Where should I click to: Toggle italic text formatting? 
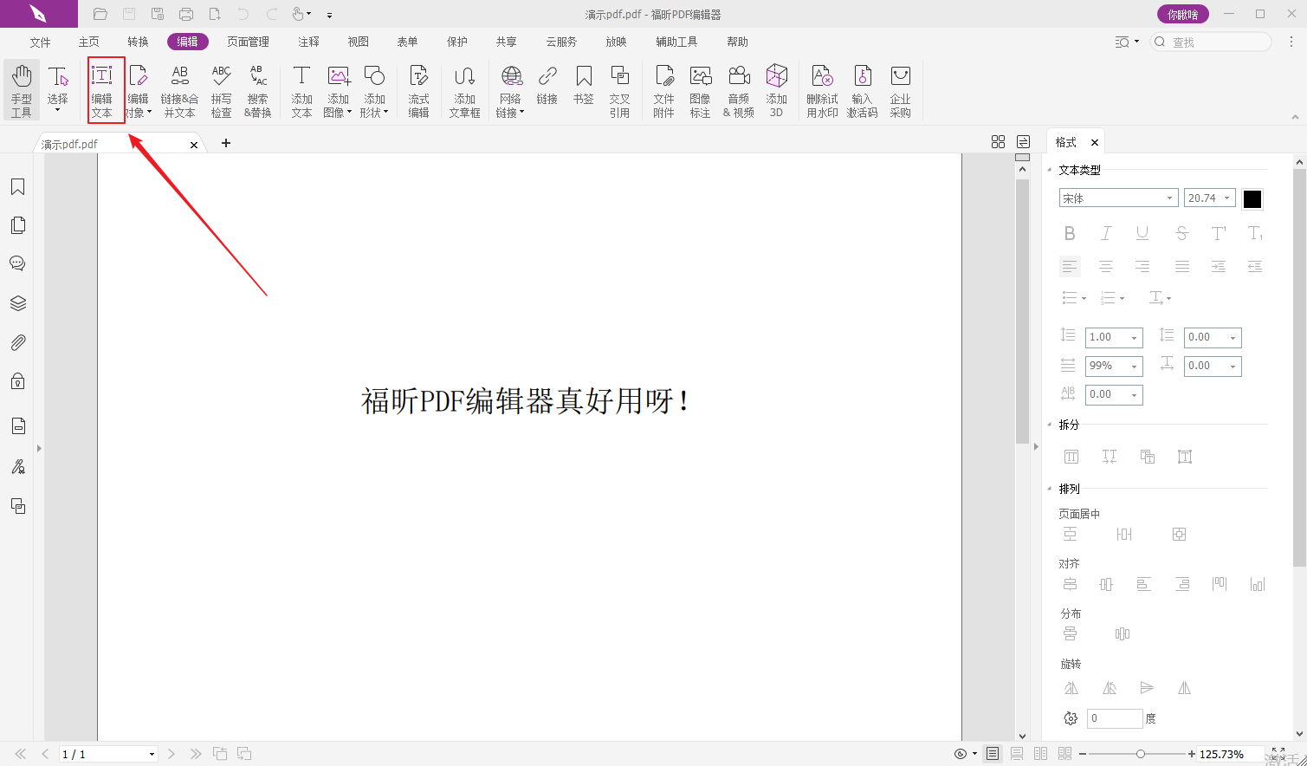tap(1106, 233)
